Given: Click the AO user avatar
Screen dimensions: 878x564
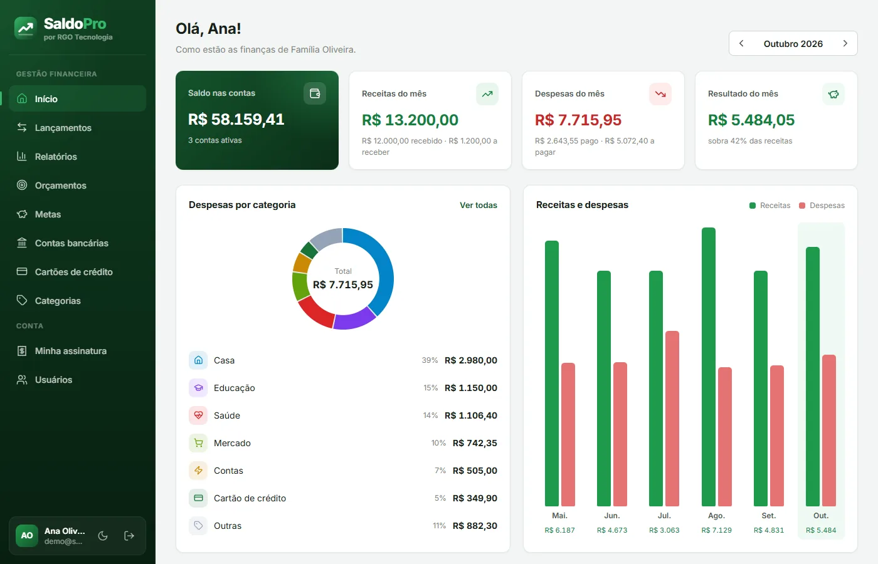Looking at the screenshot, I should pyautogui.click(x=27, y=536).
